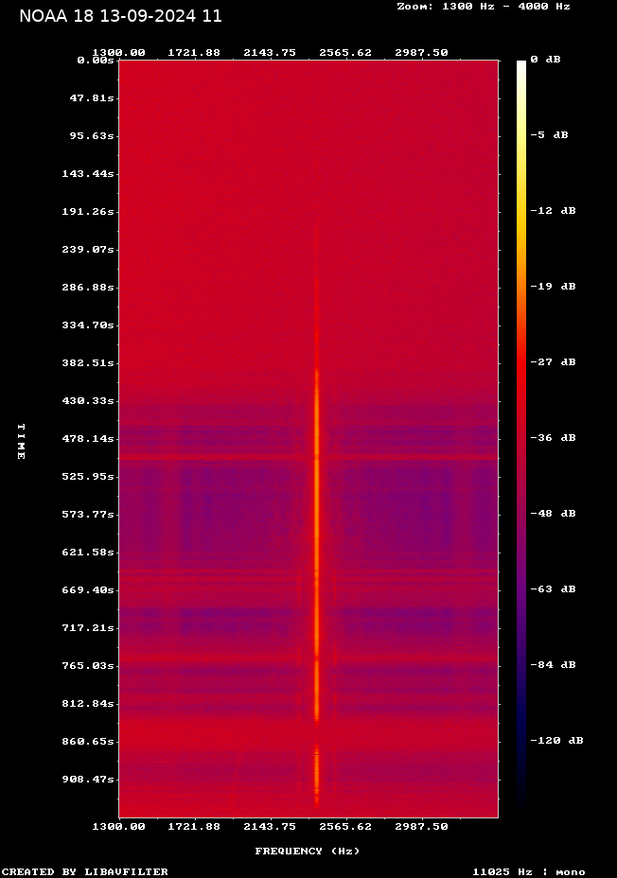This screenshot has width=617, height=878.
Task: Pick the 669.40s time marker
Action: tap(87, 589)
